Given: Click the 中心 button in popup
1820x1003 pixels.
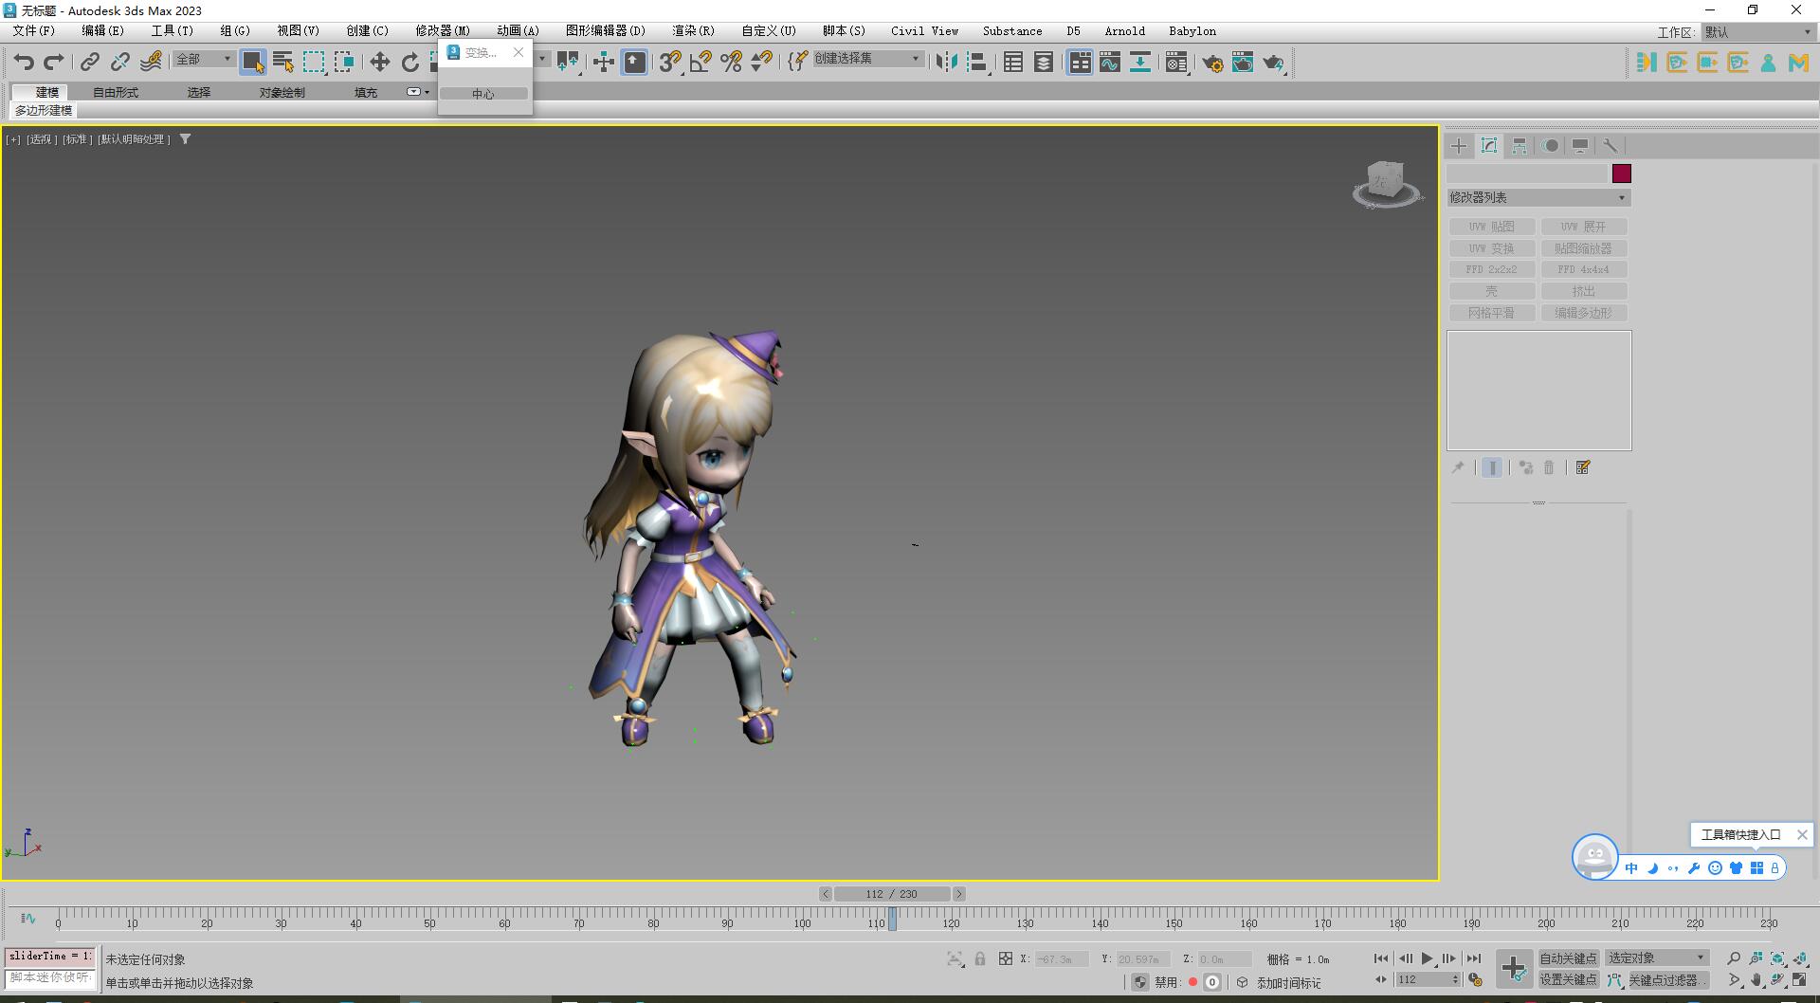Looking at the screenshot, I should 483,94.
